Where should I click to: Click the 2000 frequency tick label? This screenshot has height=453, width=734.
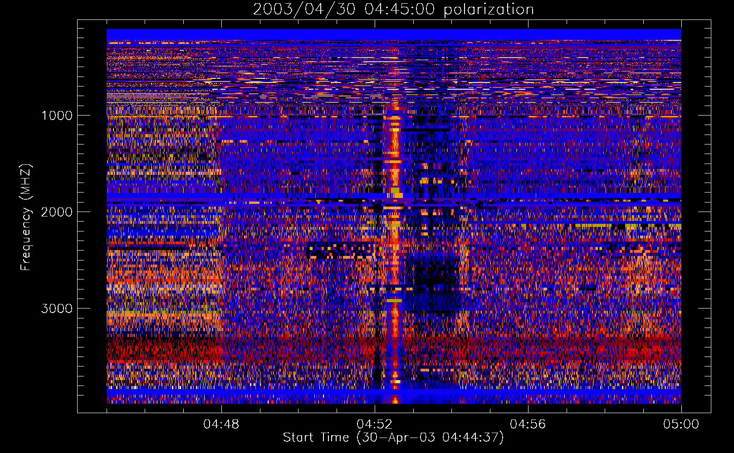[57, 212]
